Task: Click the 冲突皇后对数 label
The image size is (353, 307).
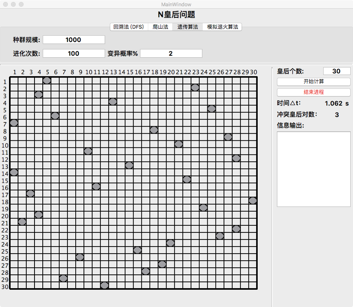Action: pos(297,114)
